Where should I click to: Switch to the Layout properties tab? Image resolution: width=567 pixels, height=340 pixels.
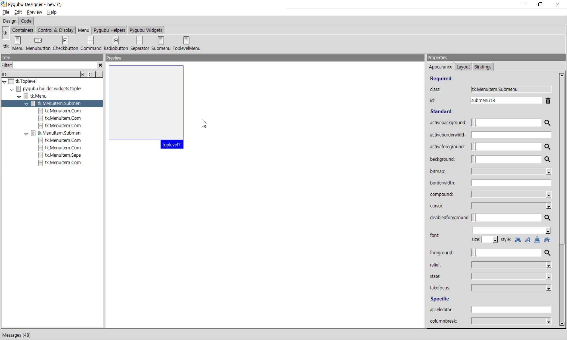463,67
